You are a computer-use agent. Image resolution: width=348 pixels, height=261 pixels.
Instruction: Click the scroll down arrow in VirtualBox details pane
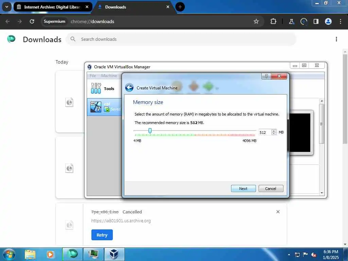point(322,193)
